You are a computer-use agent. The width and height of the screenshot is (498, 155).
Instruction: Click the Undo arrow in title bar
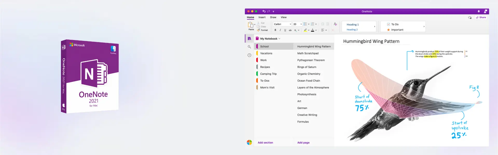[x=264, y=11]
